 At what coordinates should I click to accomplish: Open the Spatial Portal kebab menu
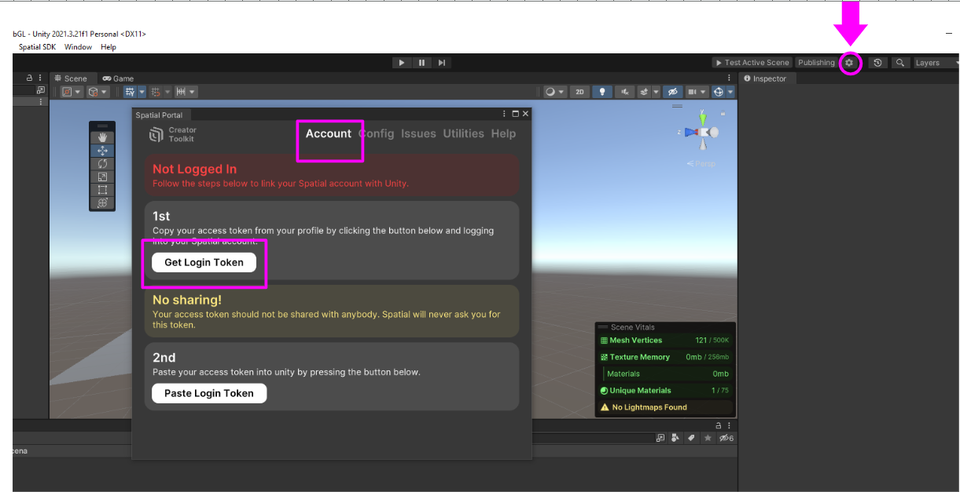click(505, 114)
